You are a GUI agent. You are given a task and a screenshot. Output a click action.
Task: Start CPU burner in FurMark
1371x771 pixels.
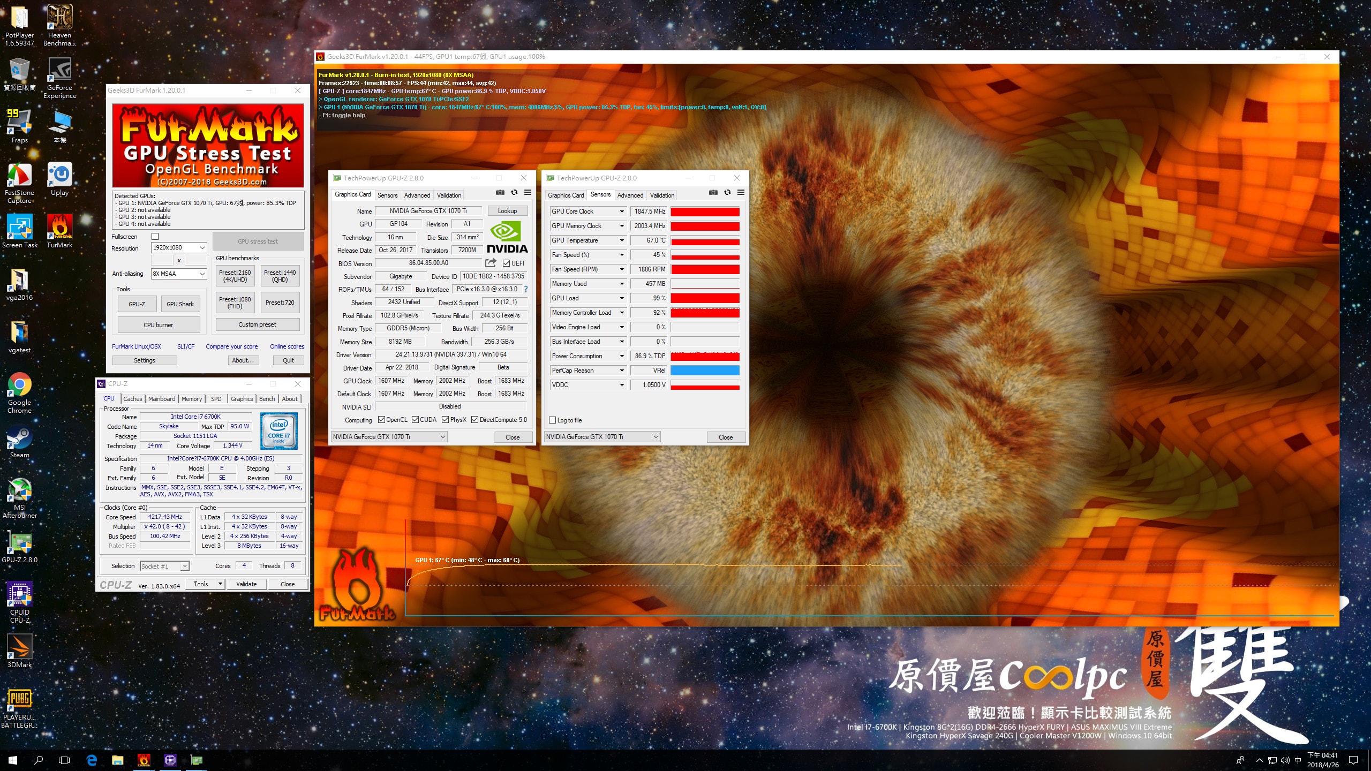point(159,325)
